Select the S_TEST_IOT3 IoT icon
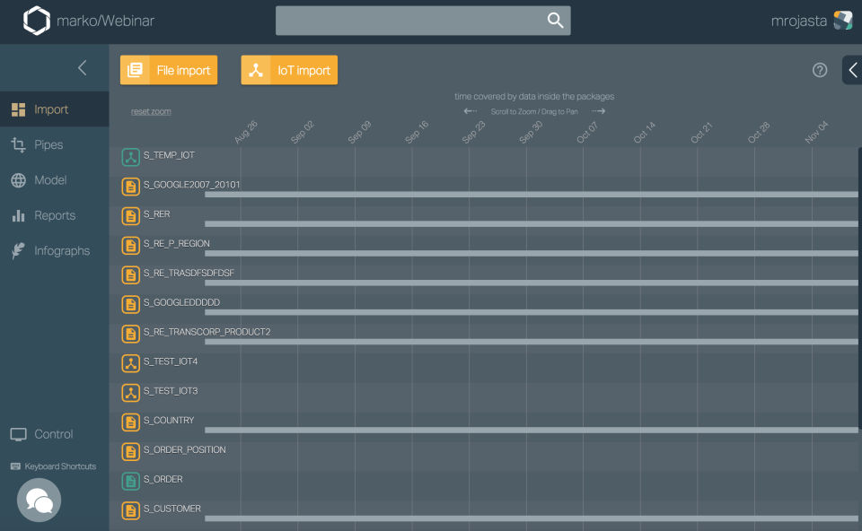 pyautogui.click(x=130, y=393)
